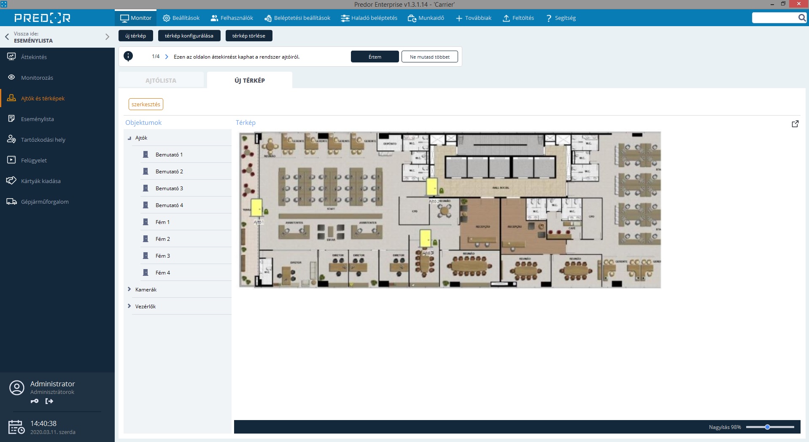Open Kártyák kiadása in sidebar
Image resolution: width=809 pixels, height=442 pixels.
click(40, 181)
